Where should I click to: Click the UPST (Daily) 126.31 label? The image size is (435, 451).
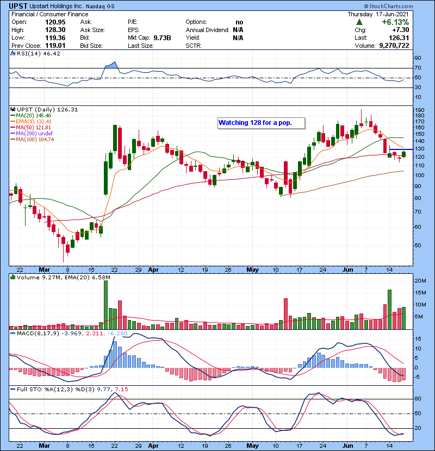tap(47, 109)
